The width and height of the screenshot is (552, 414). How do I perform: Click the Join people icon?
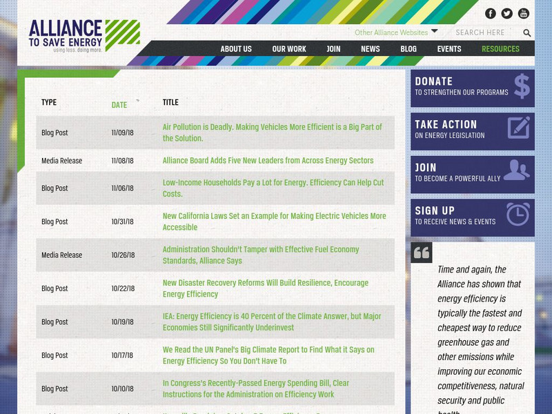pyautogui.click(x=516, y=170)
